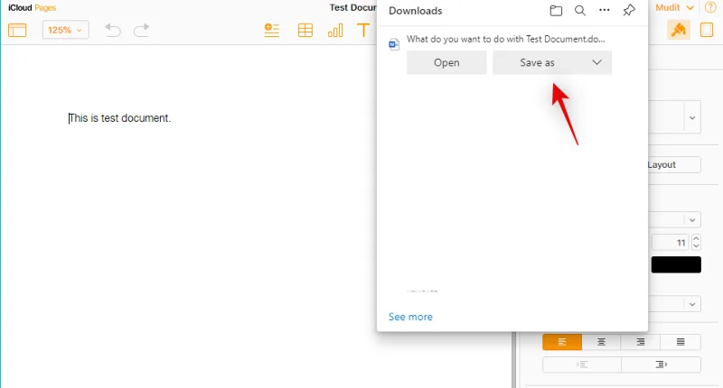Decrease indent level
This screenshot has width=723, height=388.
(x=582, y=365)
